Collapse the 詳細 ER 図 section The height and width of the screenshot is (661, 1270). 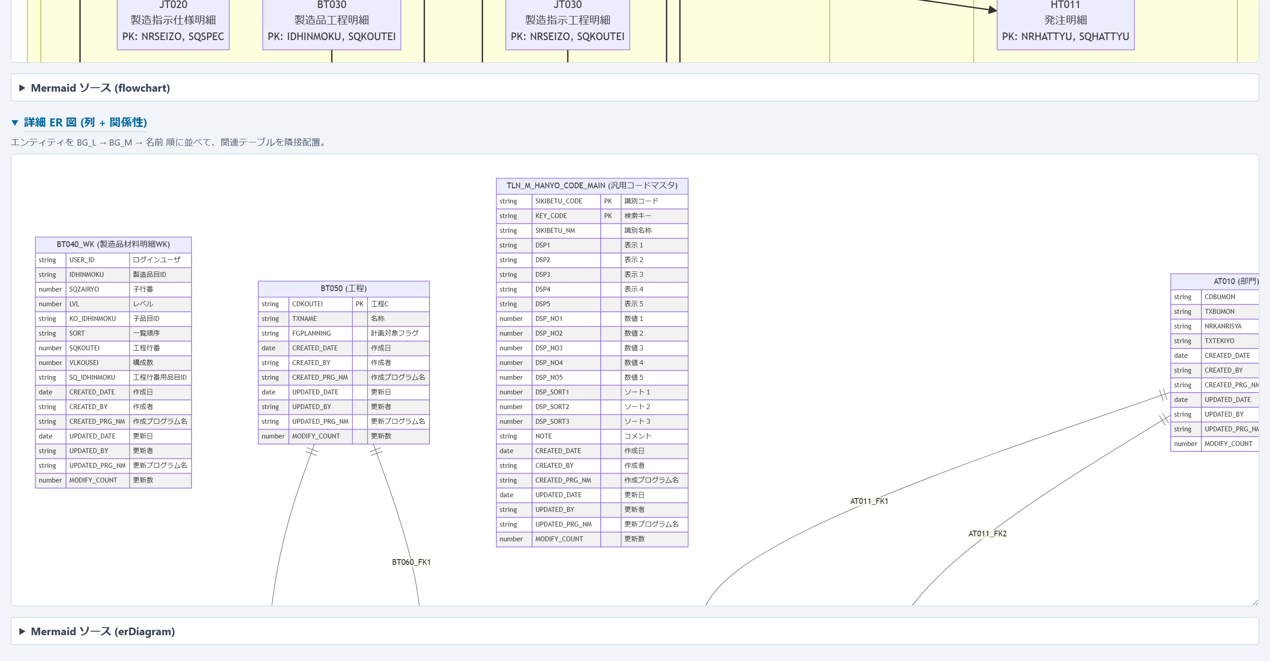pyautogui.click(x=79, y=122)
